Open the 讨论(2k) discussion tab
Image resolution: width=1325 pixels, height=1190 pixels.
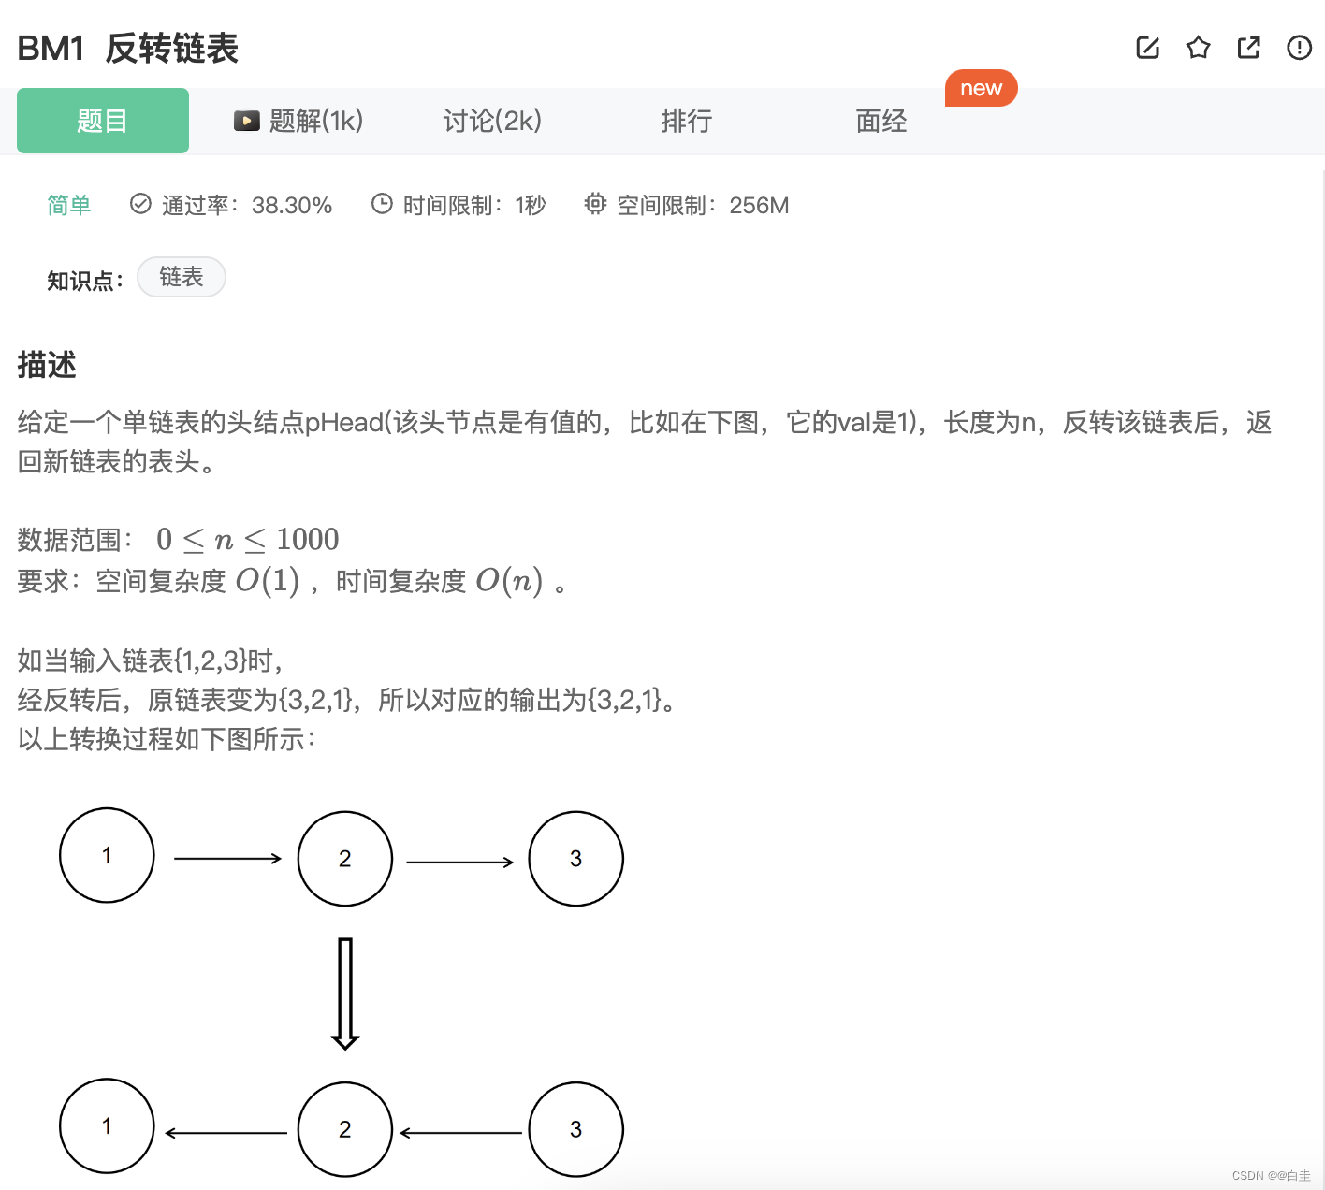coord(493,120)
